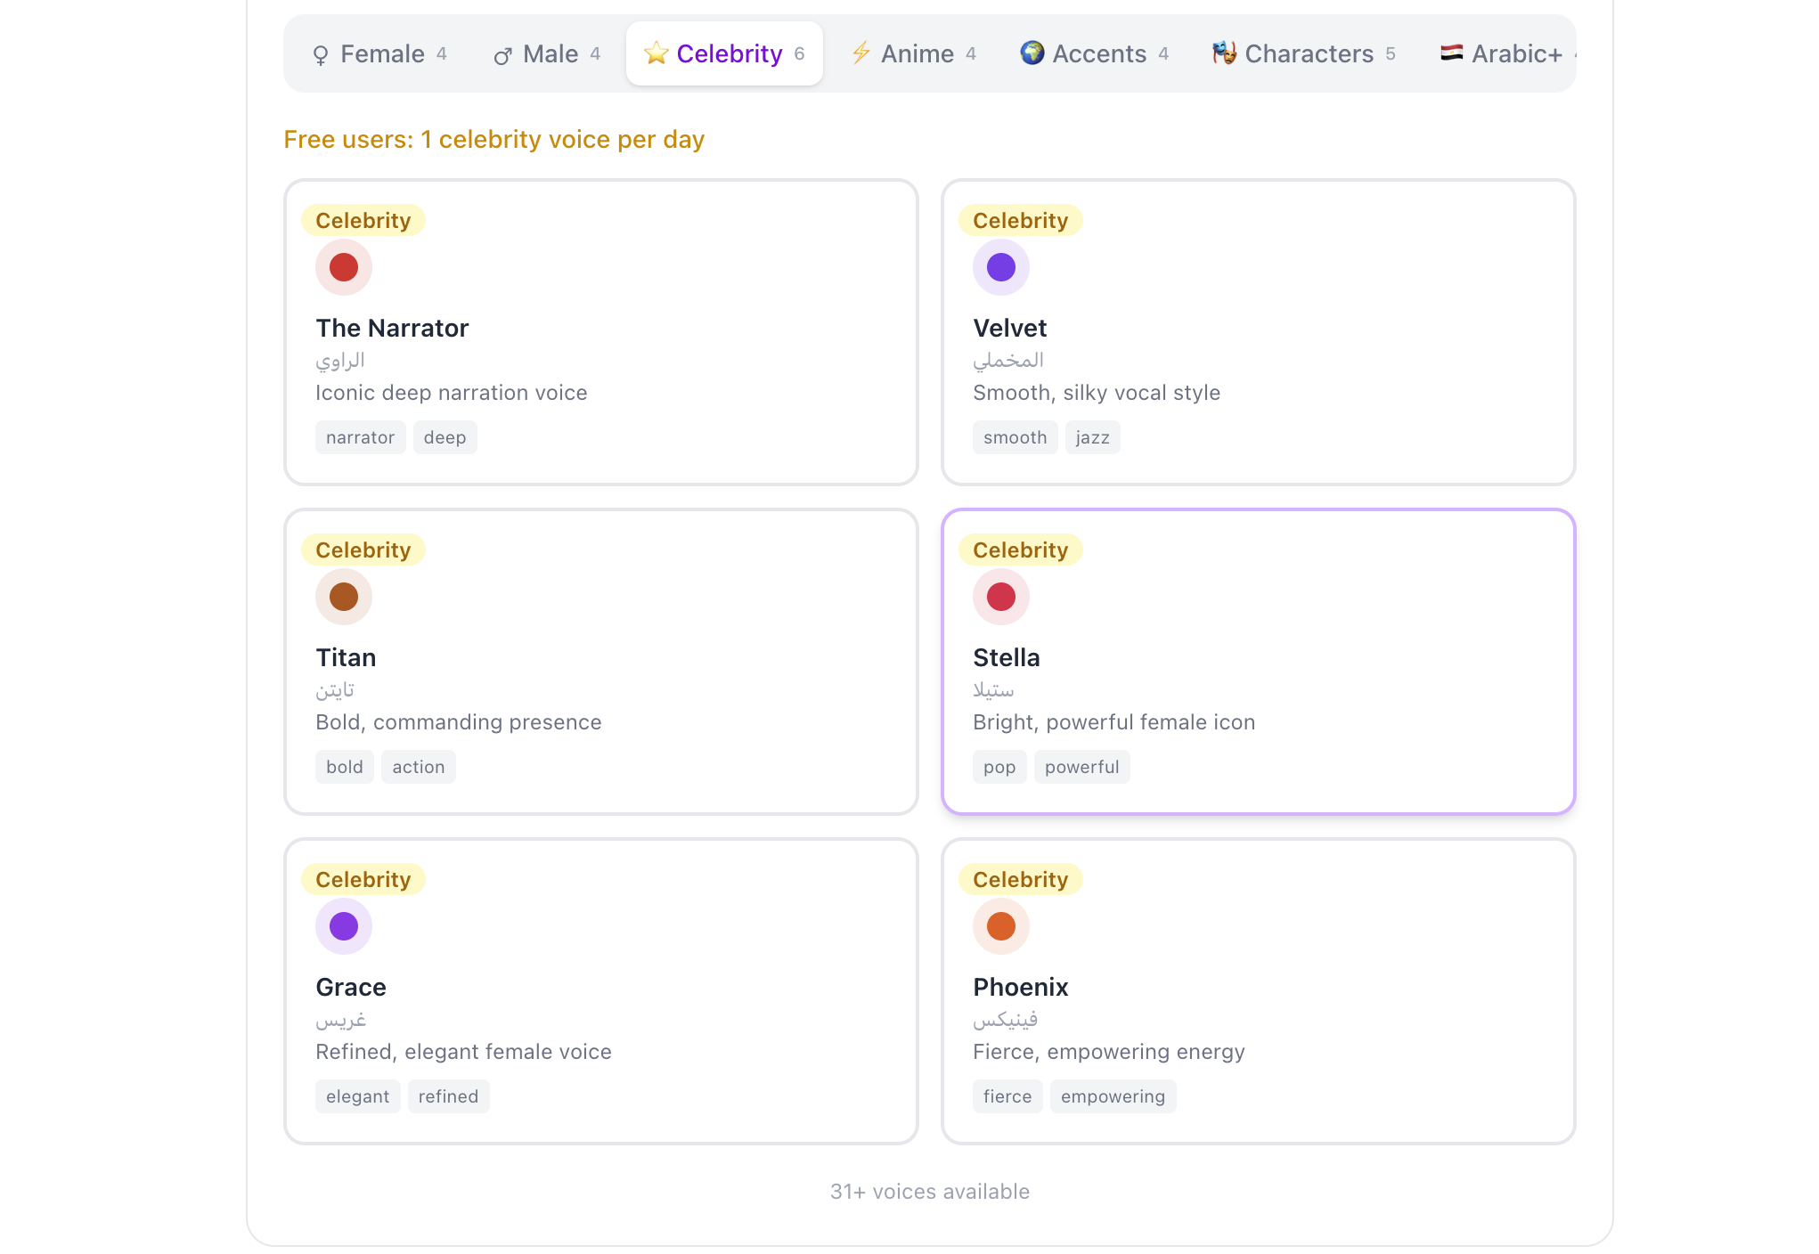Switch to the Anime voices tab
The image size is (1819, 1254).
[x=914, y=54]
